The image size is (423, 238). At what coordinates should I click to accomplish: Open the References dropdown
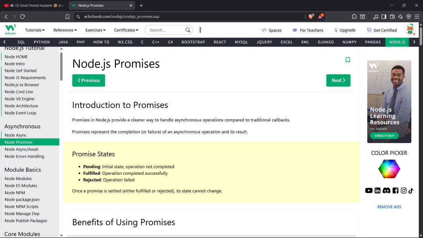[65, 30]
